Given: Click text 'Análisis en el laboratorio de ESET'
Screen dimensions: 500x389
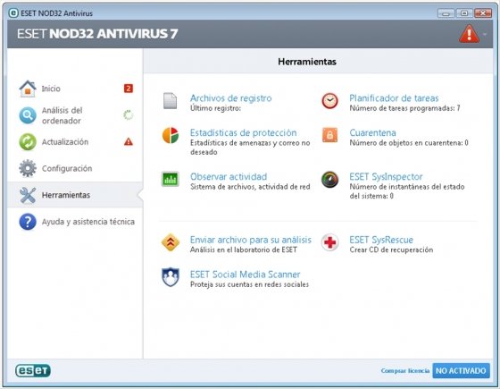Looking at the screenshot, I should pos(243,249).
